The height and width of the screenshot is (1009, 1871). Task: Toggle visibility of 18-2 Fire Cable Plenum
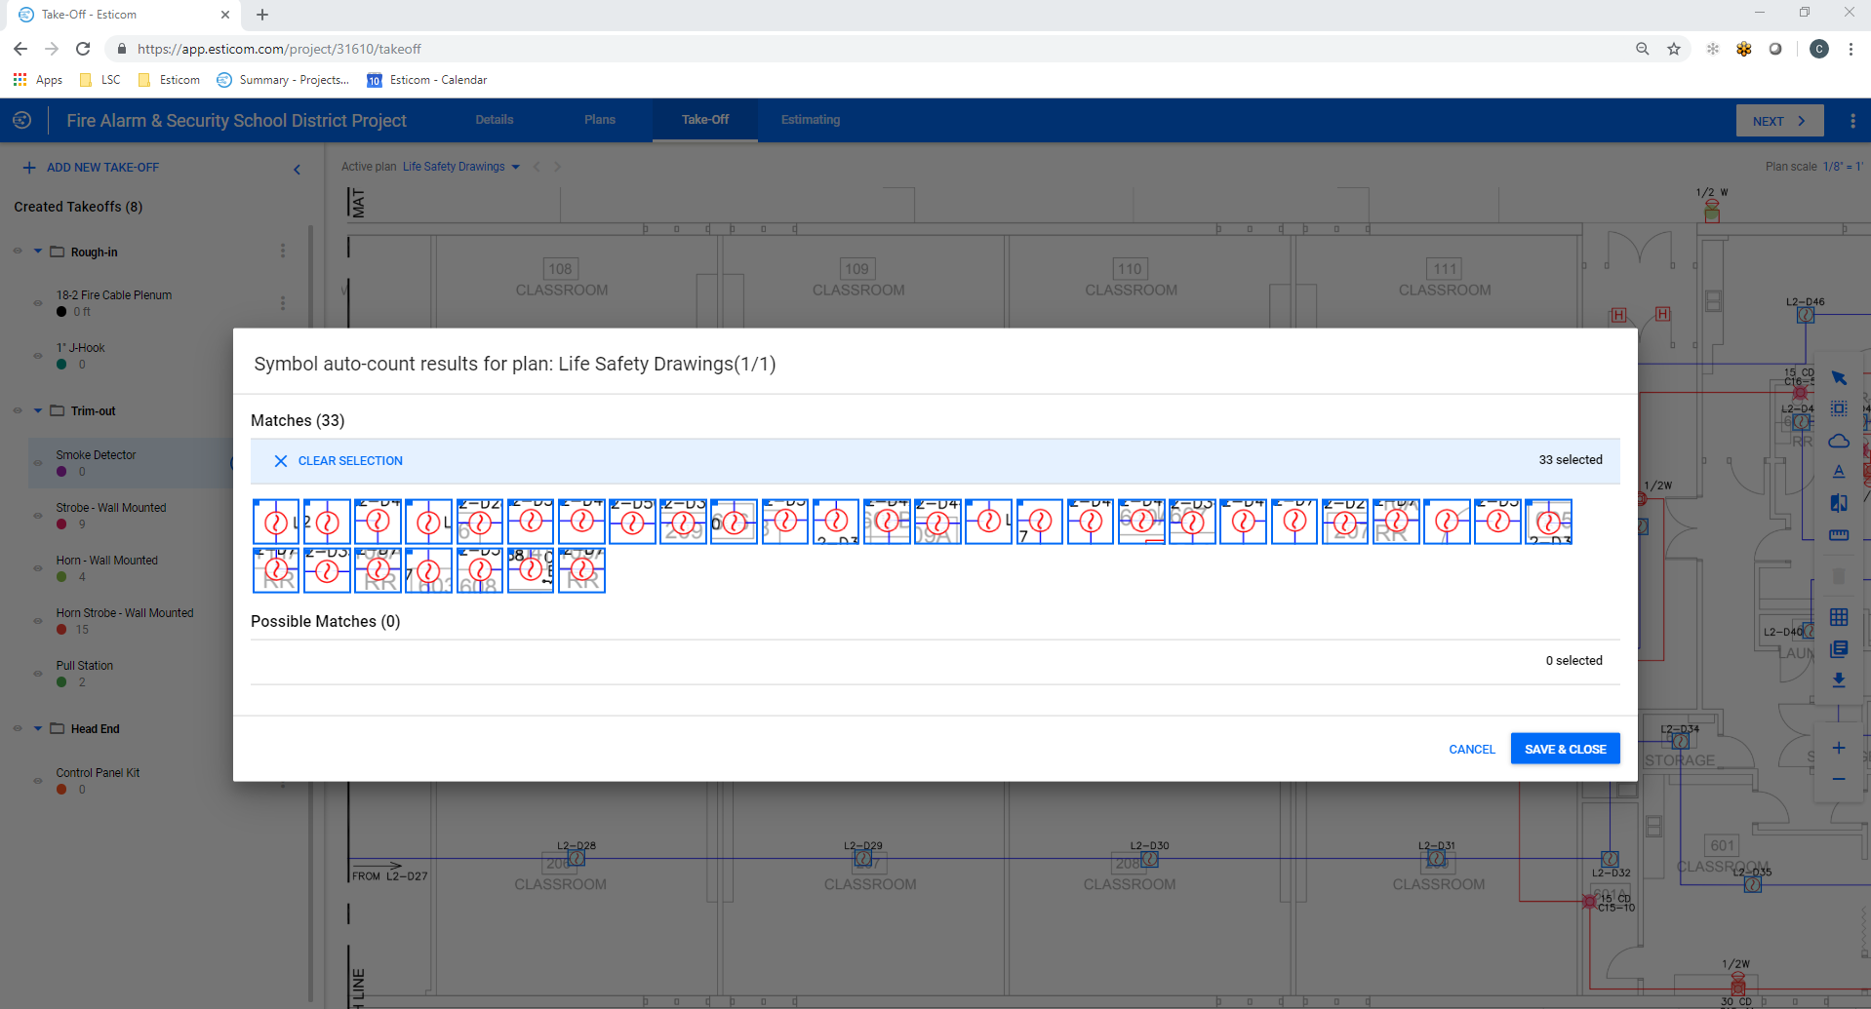tap(38, 303)
